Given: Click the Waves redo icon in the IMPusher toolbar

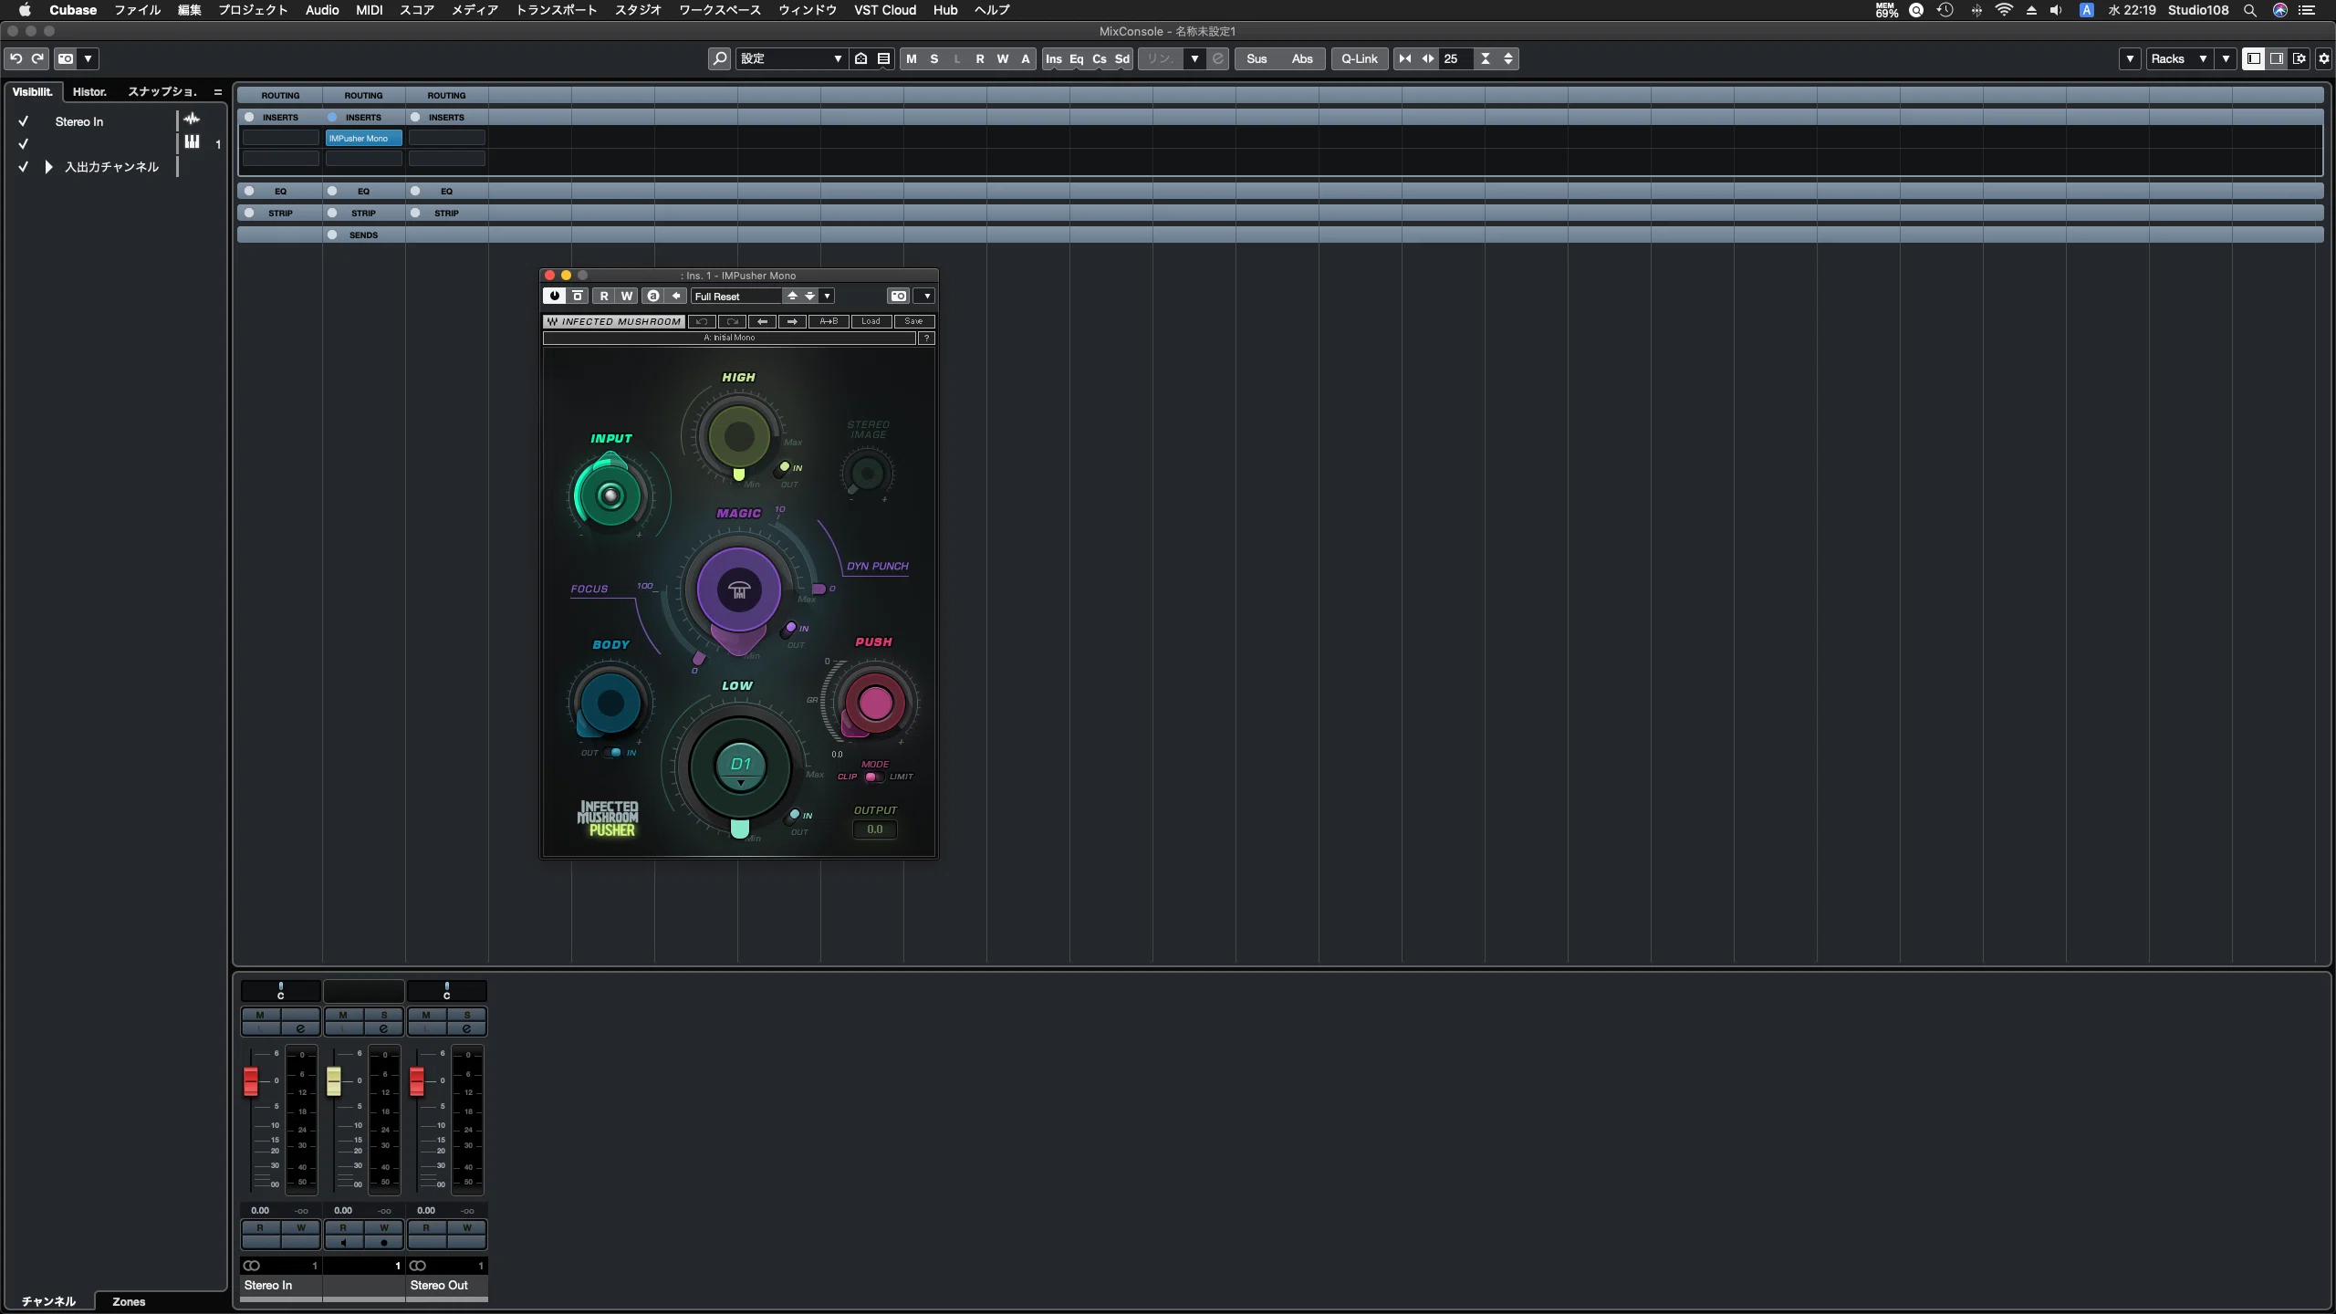Looking at the screenshot, I should 732,321.
